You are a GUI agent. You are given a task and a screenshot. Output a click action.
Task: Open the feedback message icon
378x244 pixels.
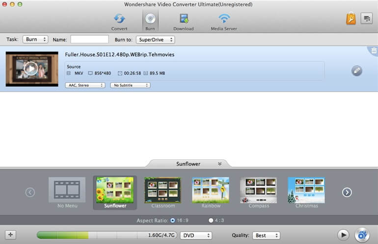[x=367, y=18]
